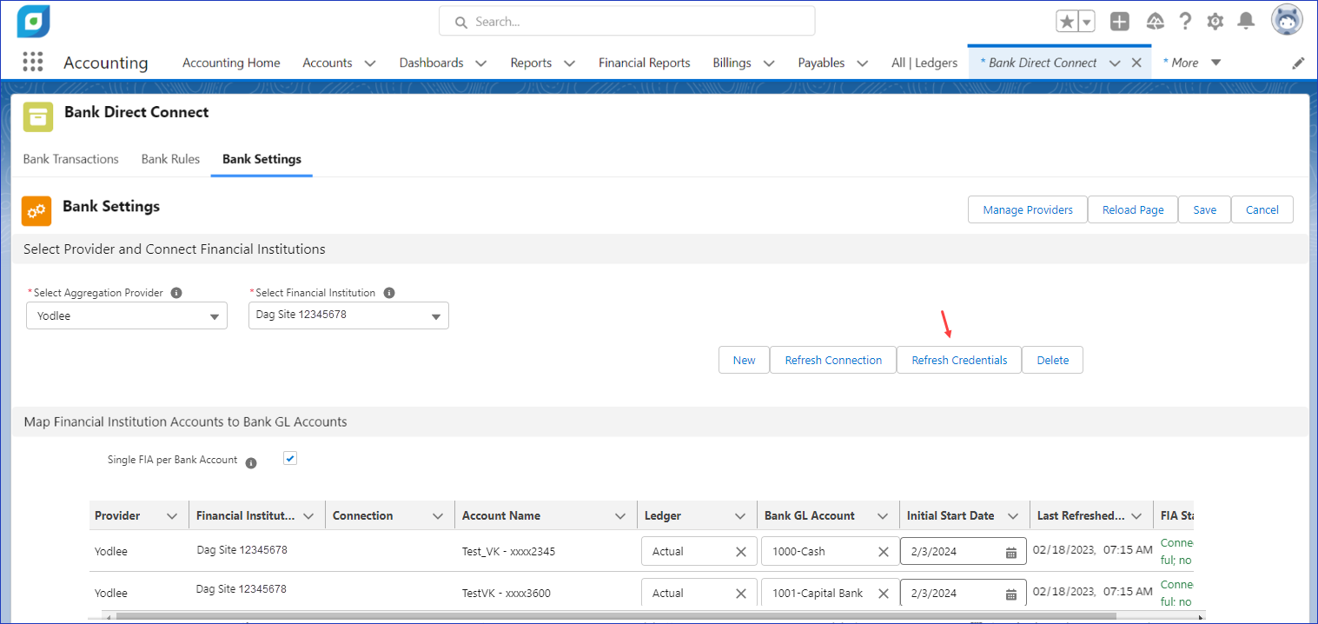1318x624 pixels.
Task: Click the Favorites star icon
Action: (1067, 22)
